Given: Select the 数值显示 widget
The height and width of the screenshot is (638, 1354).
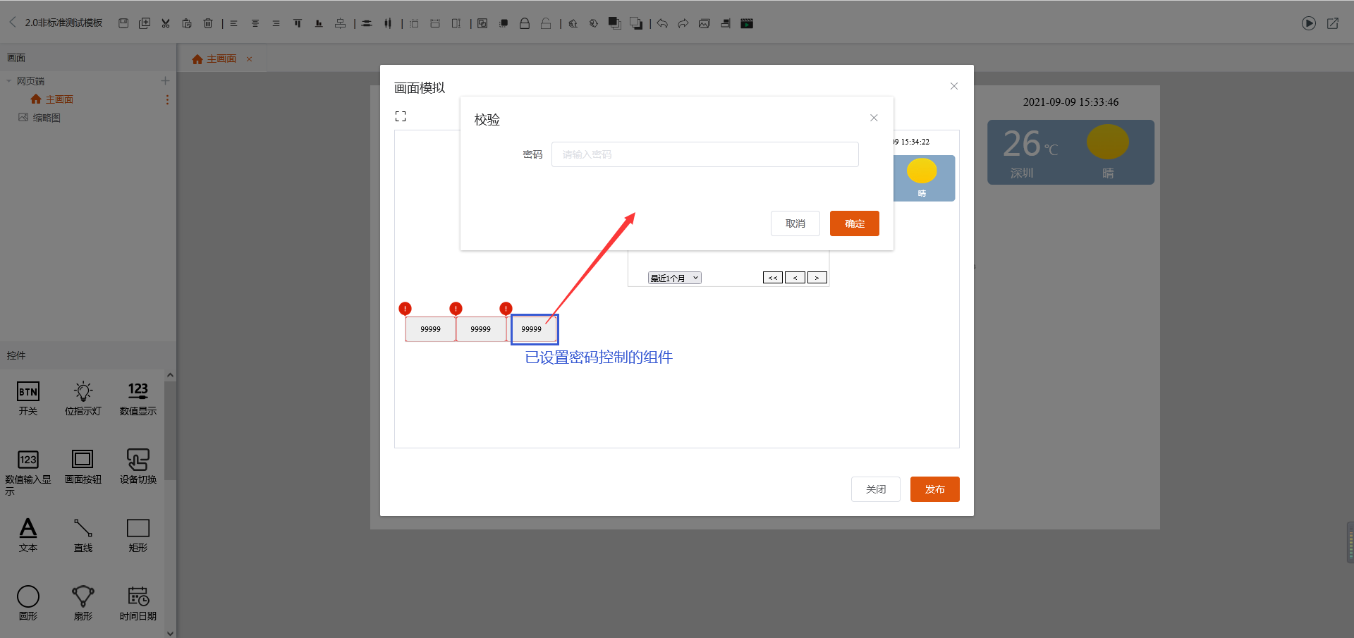Looking at the screenshot, I should pos(138,398).
